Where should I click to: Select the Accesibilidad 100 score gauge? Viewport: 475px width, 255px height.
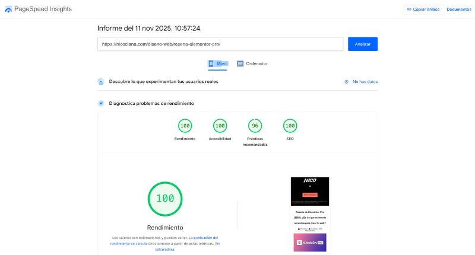220,126
